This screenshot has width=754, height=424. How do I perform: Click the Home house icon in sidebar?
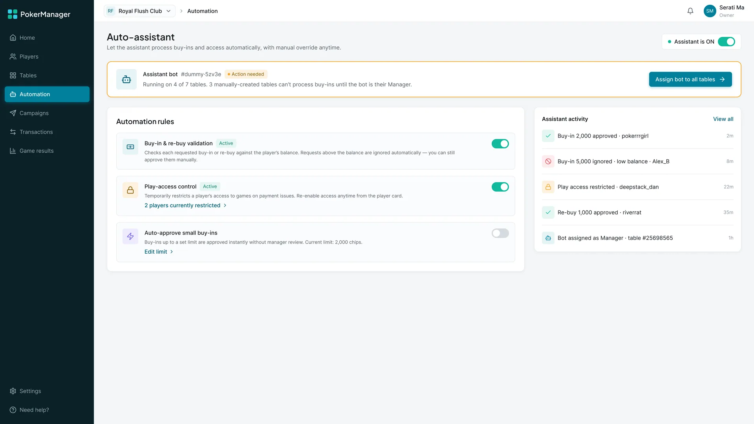[13, 38]
